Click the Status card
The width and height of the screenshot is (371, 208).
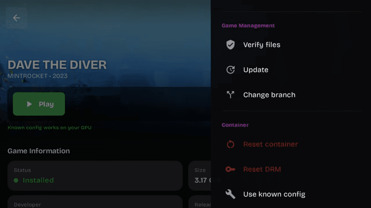coord(95,176)
